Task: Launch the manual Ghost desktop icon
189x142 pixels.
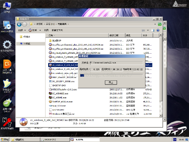Action: (x=7, y=86)
